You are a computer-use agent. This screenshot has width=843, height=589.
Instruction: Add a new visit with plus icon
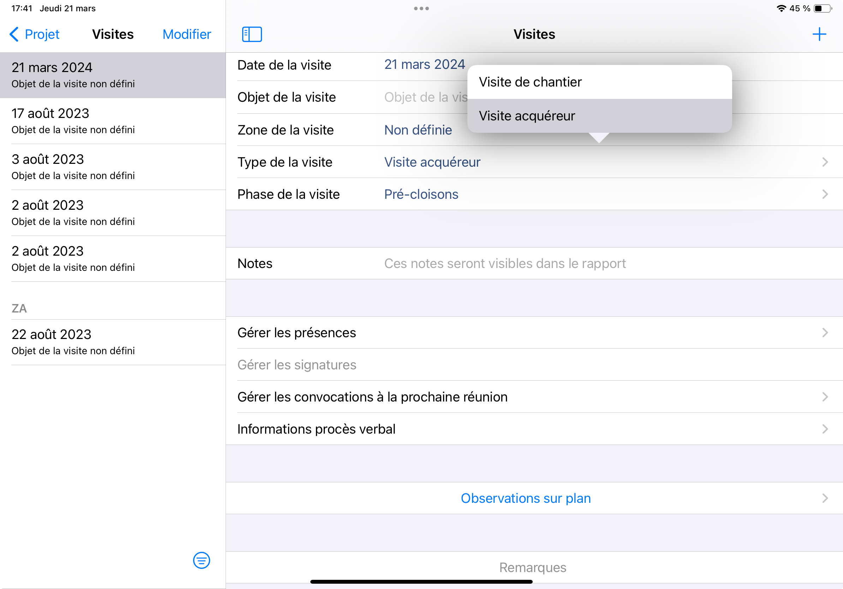coord(819,34)
